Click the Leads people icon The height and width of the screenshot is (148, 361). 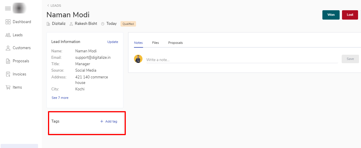click(x=8, y=35)
